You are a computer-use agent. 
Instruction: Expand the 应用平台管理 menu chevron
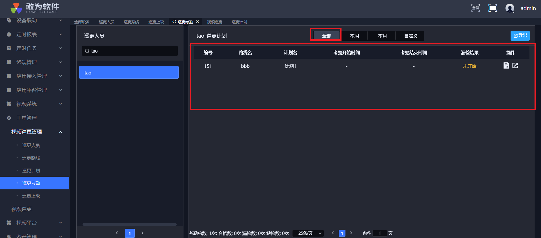coord(61,90)
